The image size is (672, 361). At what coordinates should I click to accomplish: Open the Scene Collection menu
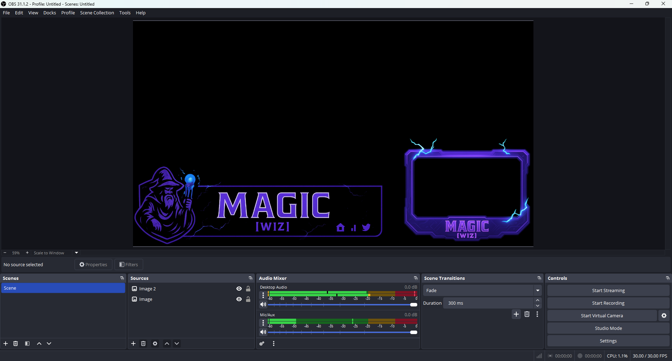(x=97, y=13)
